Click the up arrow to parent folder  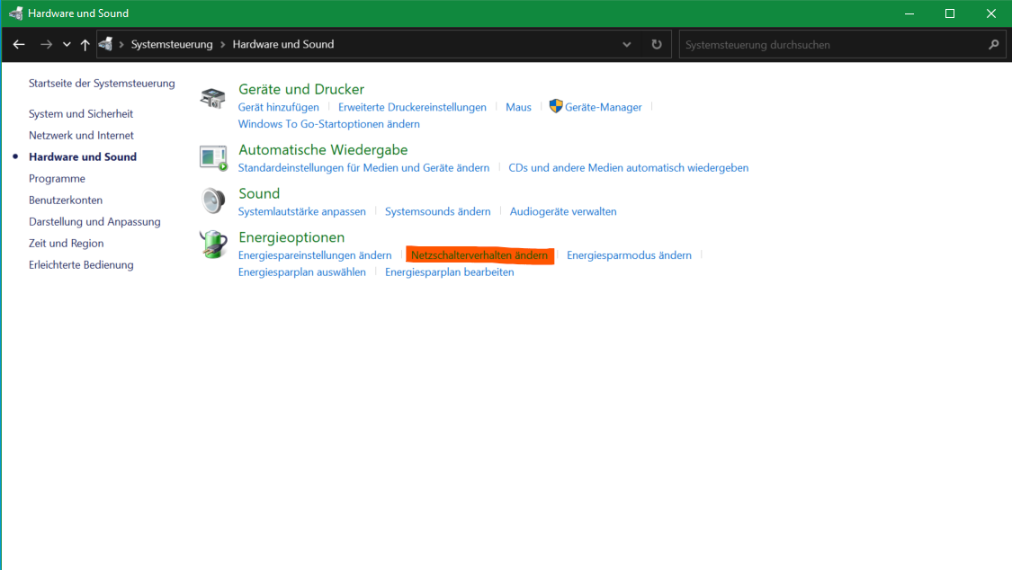point(85,44)
